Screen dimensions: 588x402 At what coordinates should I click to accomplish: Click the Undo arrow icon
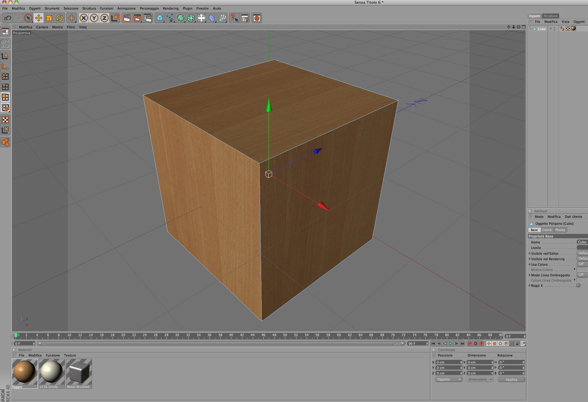[x=8, y=18]
